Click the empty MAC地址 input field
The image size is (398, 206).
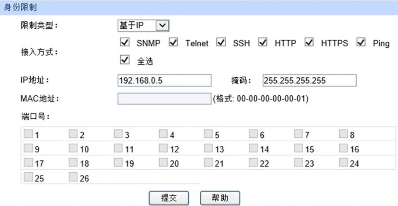point(165,99)
